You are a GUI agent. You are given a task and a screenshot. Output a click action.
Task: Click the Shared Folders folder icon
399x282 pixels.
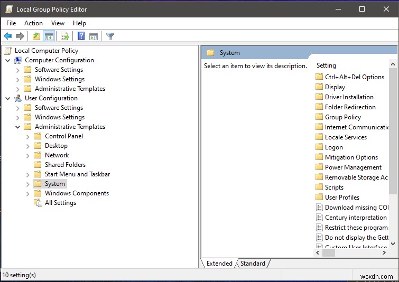tap(38, 165)
